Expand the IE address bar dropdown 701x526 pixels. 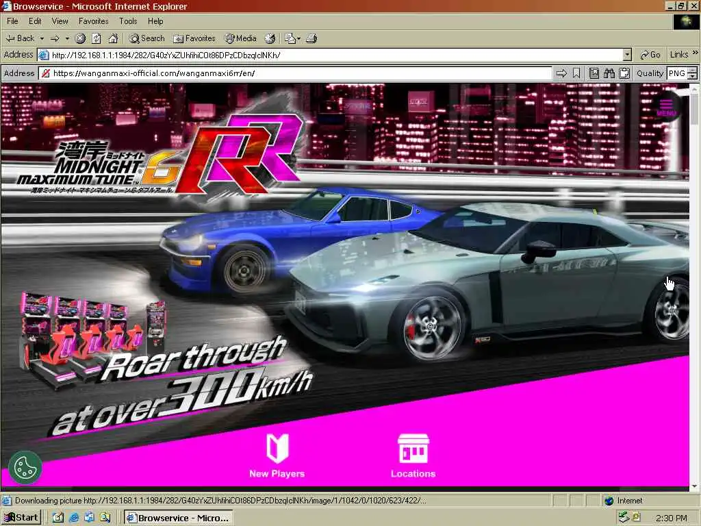627,55
